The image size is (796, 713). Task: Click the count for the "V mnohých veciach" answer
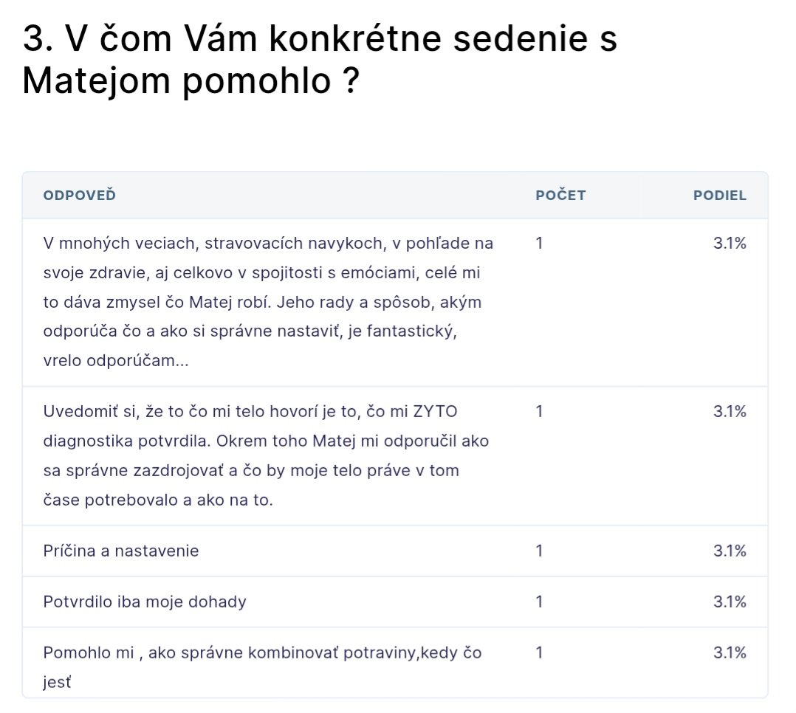[x=539, y=243]
